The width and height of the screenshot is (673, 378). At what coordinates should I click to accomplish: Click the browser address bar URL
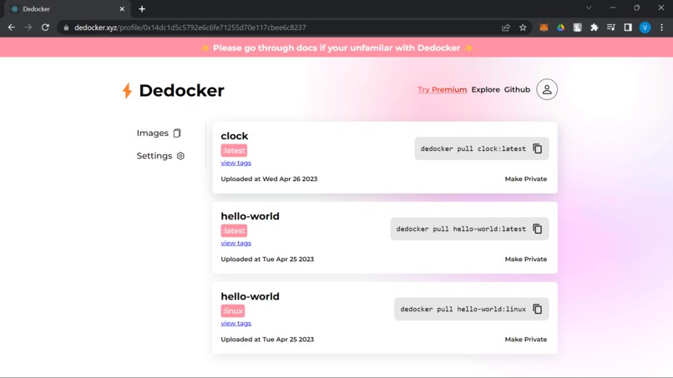(x=190, y=28)
